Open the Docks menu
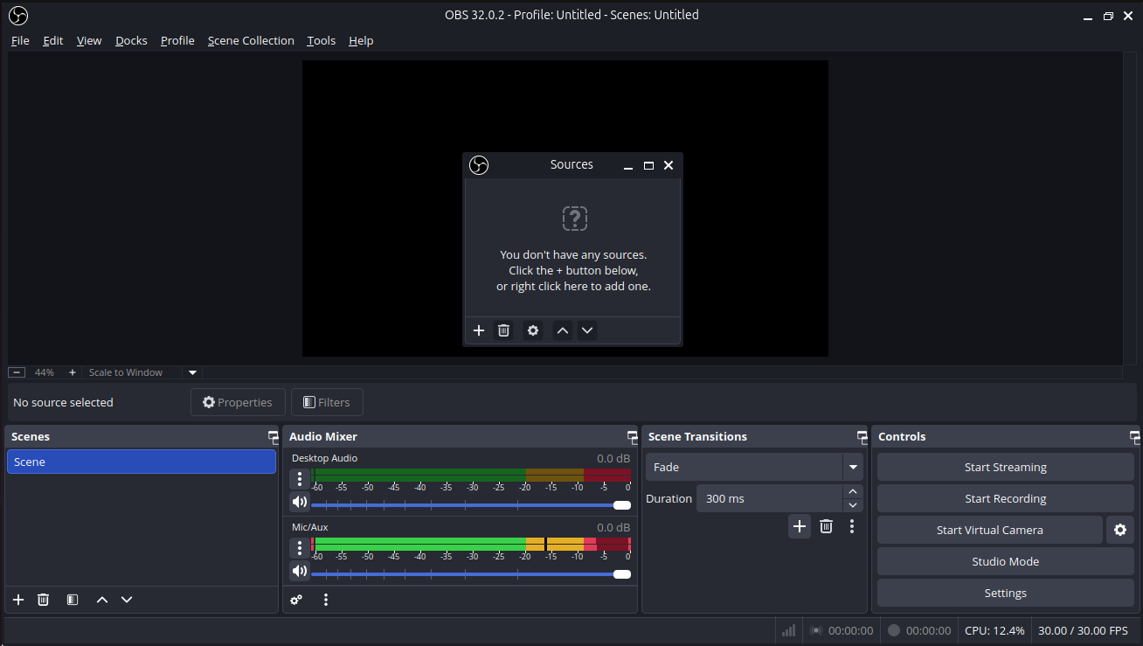1143x646 pixels. click(131, 40)
